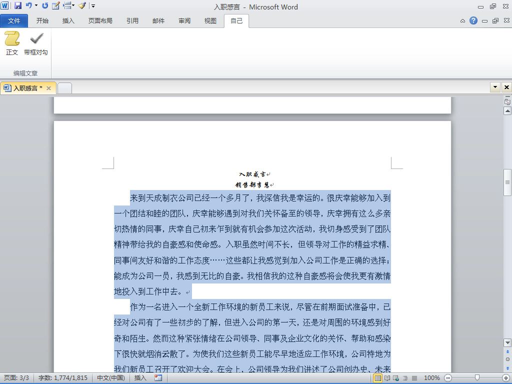Screen dimensions: 512x384
Task: Click the Redo/Repeat icon
Action: (45, 5)
